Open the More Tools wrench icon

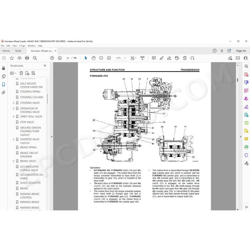tap(246, 163)
